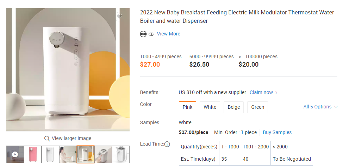Expand All 5 Options dropdown

click(x=320, y=107)
